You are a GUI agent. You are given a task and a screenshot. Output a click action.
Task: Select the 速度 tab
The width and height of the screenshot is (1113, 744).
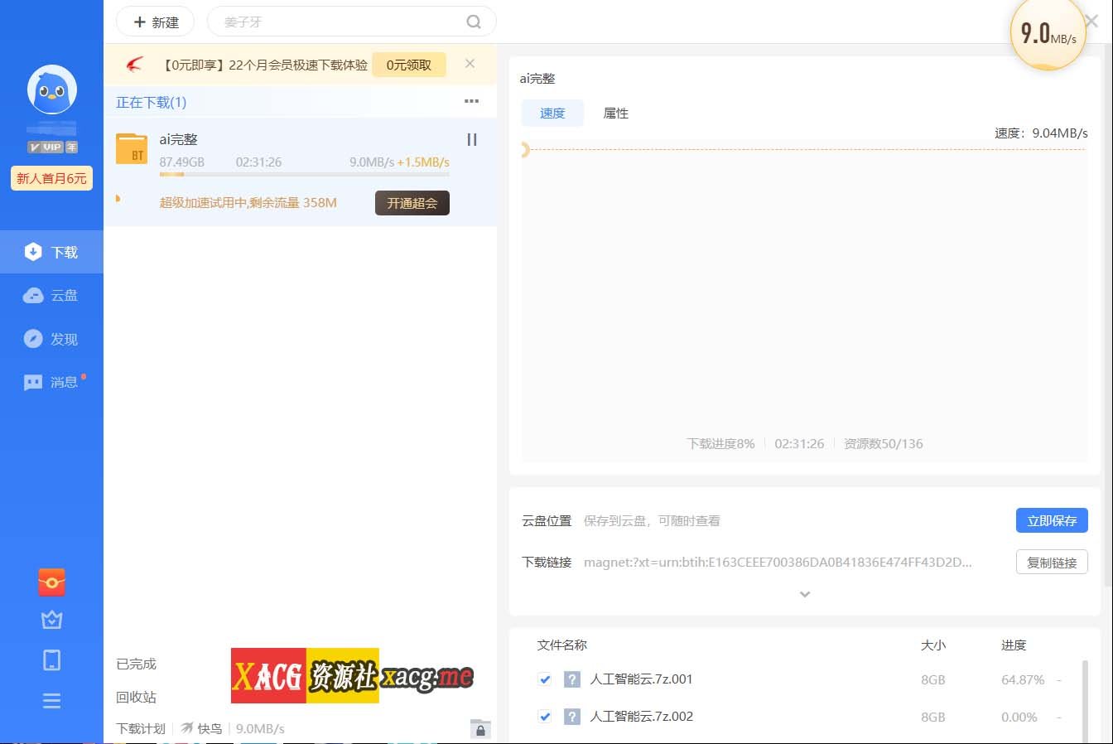pos(552,113)
